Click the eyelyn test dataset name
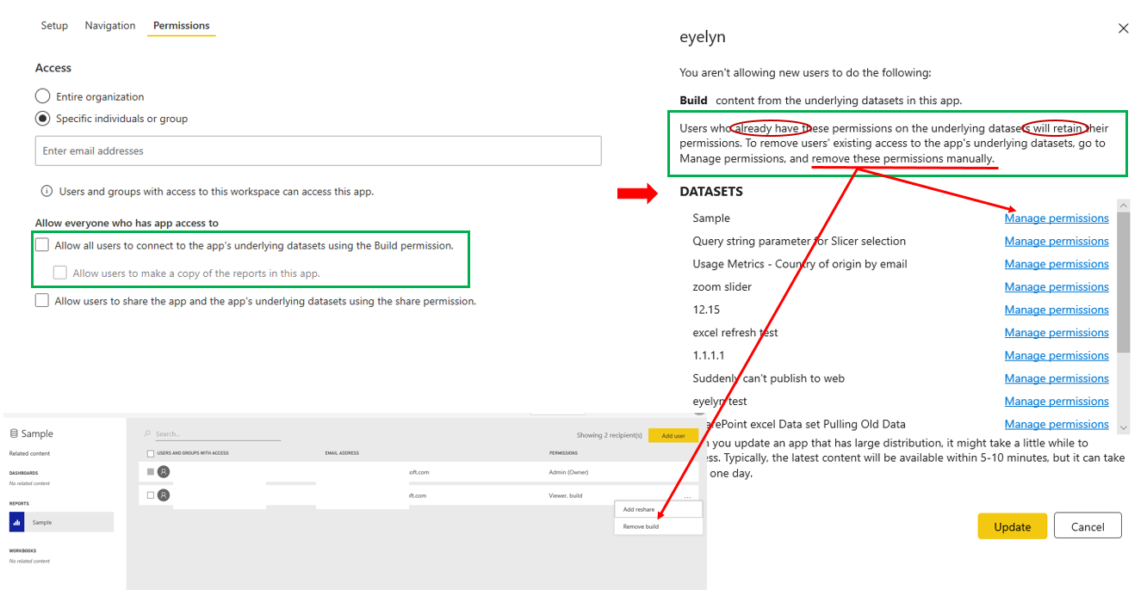The image size is (1147, 596). pos(720,402)
